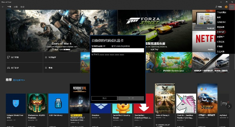
Task: Open the Fallout Vault Boy tile
Action: [150, 63]
